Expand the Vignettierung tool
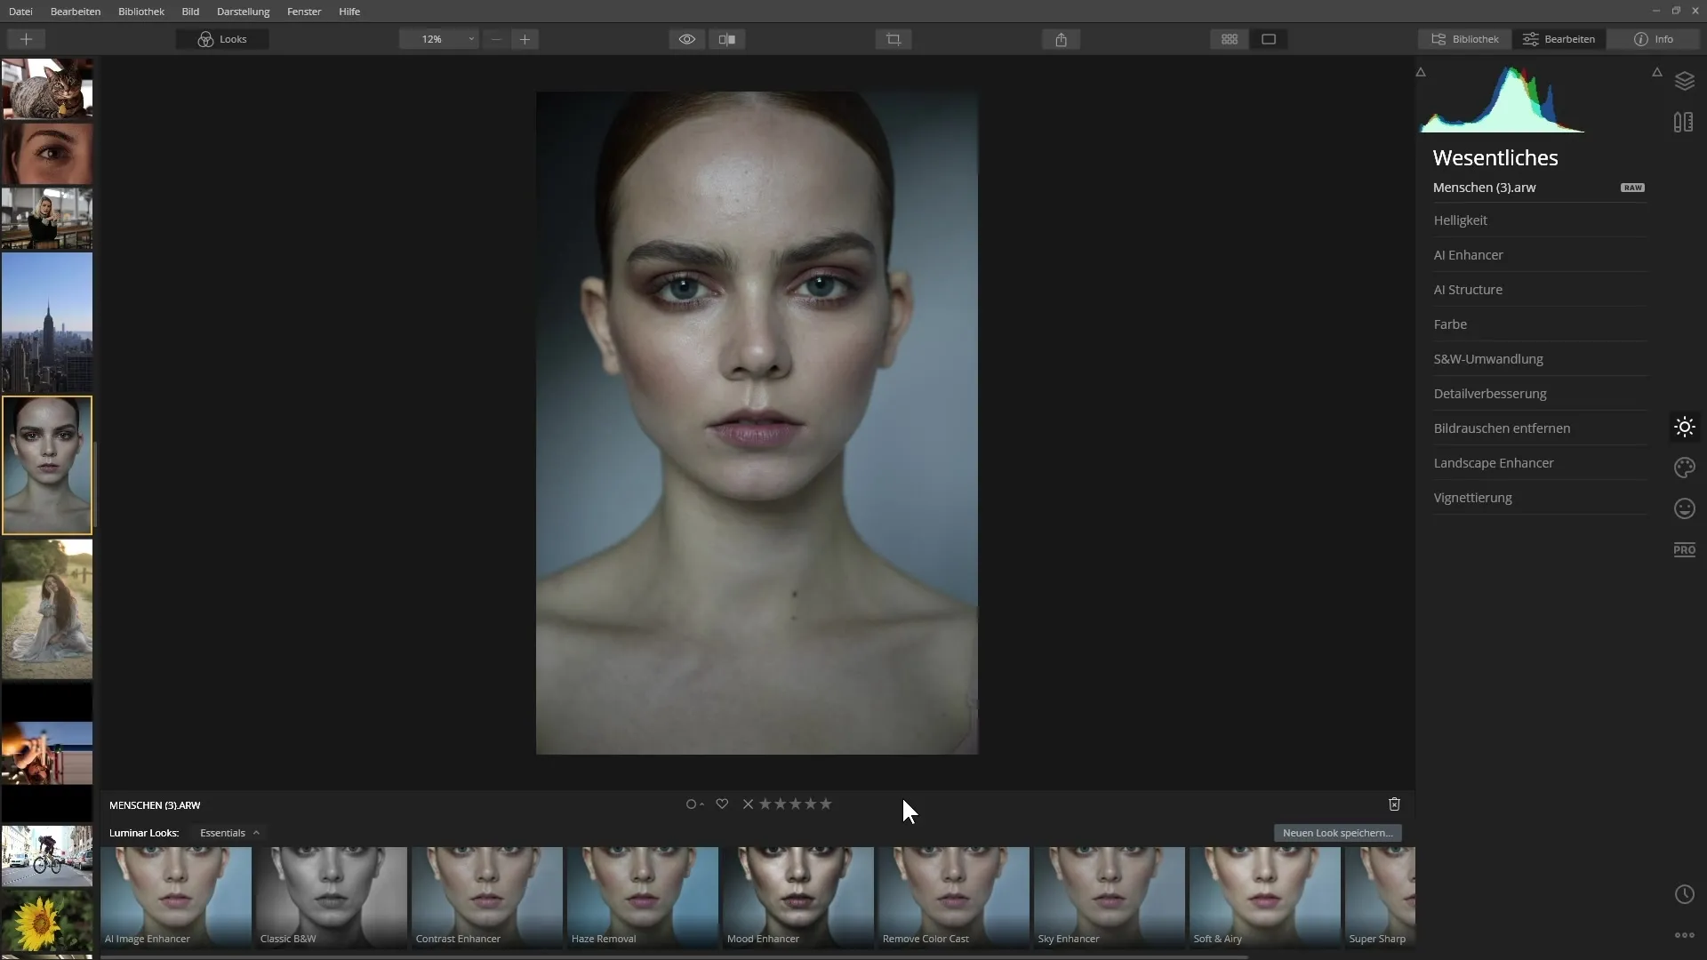 1540,498
